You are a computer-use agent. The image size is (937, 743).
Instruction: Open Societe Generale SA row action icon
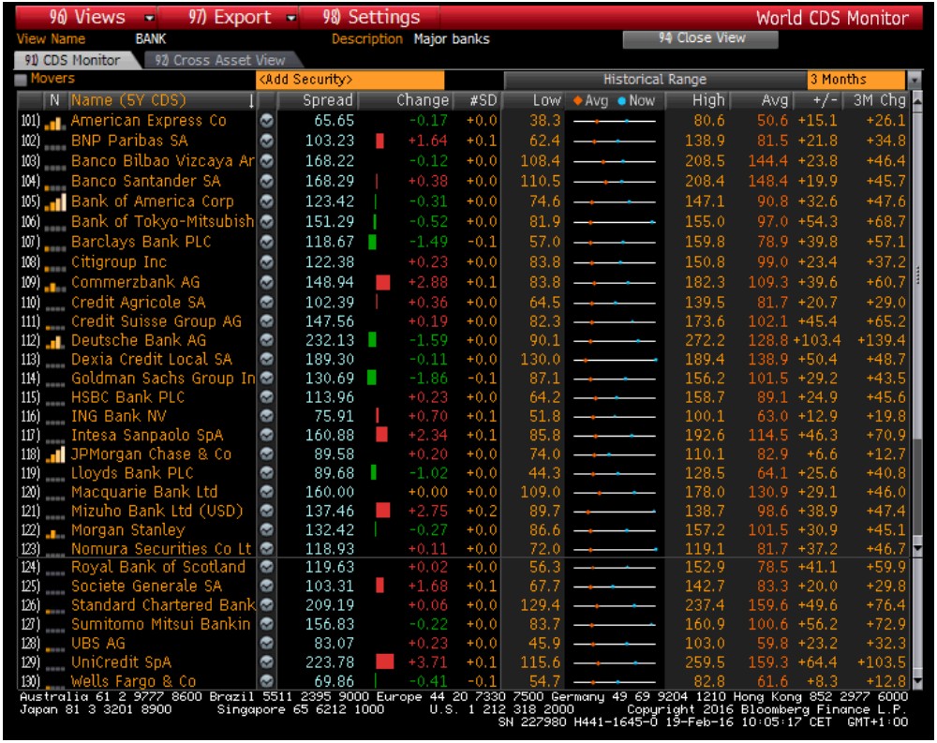tap(266, 587)
